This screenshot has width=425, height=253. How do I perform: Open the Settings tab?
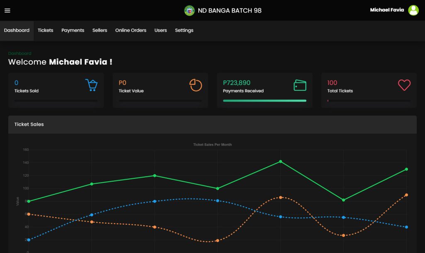[184, 30]
